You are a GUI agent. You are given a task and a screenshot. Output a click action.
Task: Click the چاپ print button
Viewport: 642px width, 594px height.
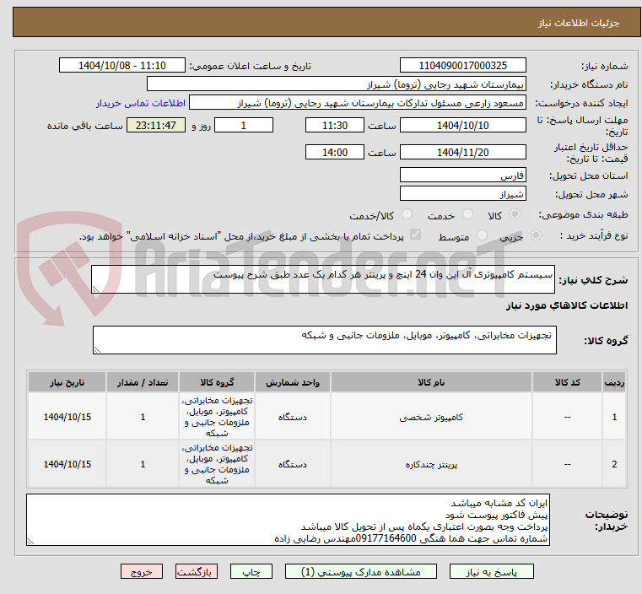pos(251,571)
